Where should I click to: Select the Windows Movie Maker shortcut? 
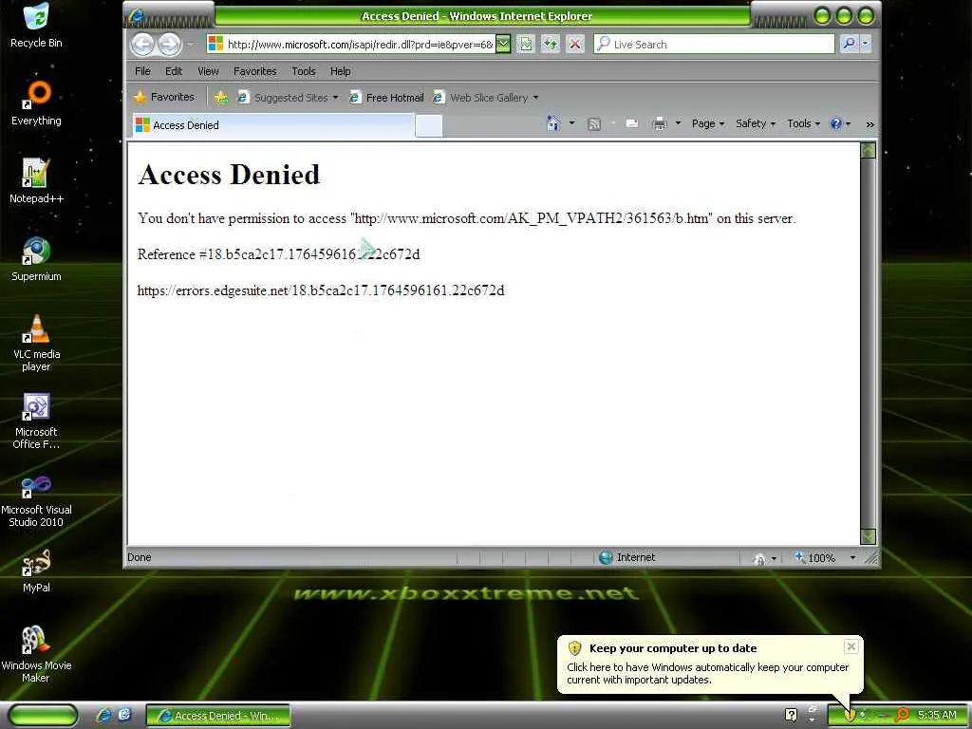pyautogui.click(x=36, y=655)
